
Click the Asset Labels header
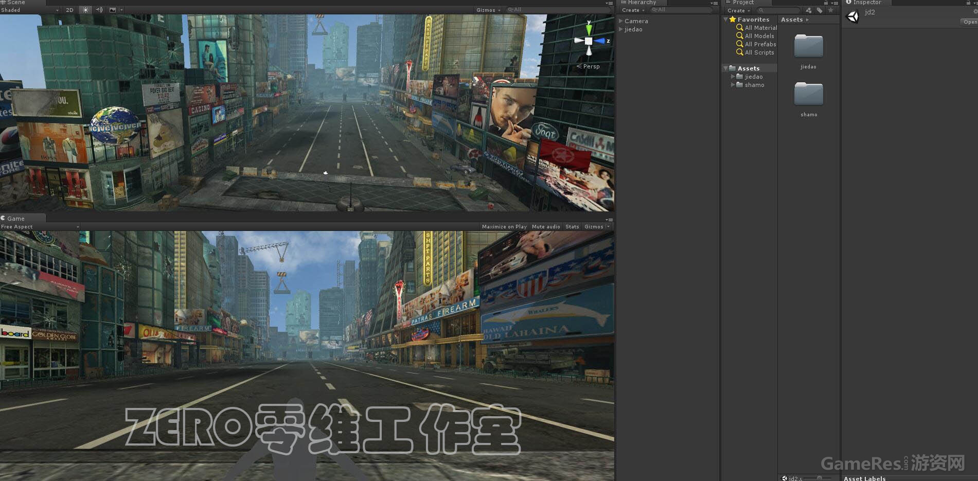tap(864, 478)
